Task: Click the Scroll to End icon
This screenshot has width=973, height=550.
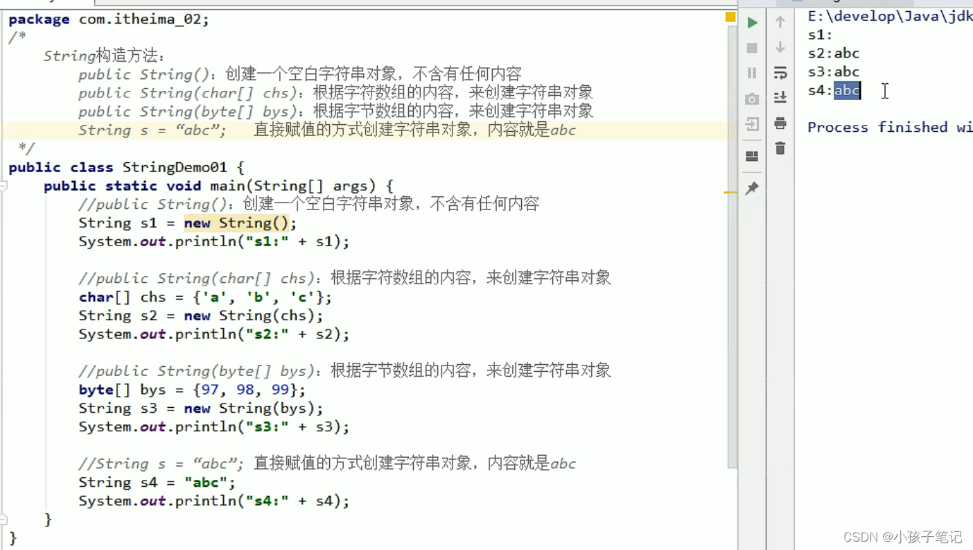Action: pyautogui.click(x=780, y=98)
